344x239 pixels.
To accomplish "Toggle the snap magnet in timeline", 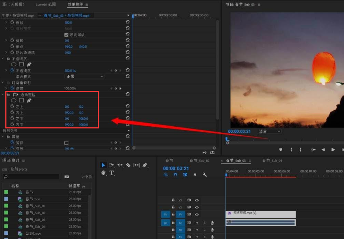I will coord(175,175).
